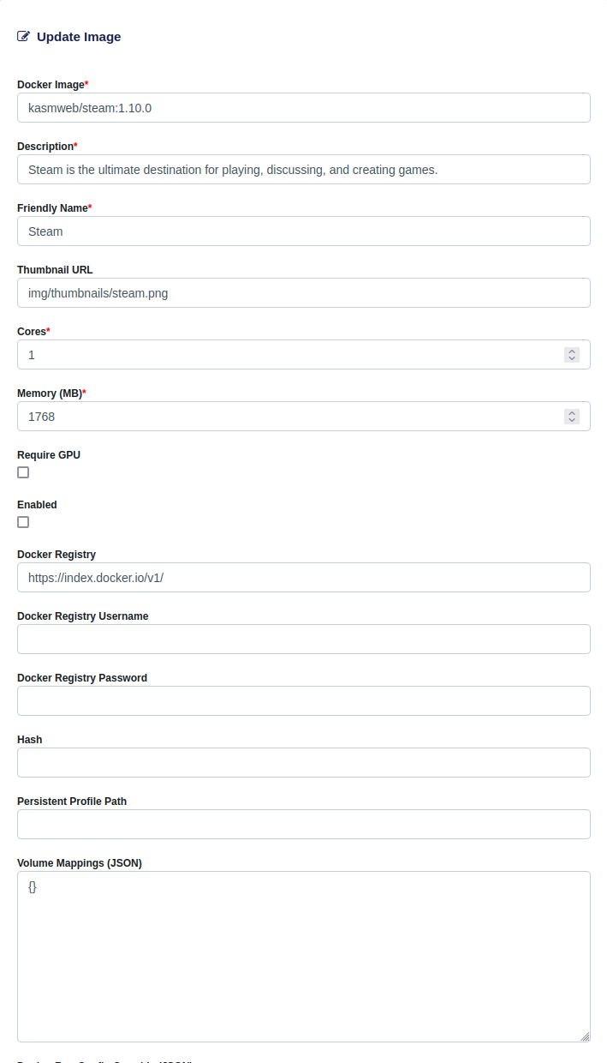This screenshot has width=607, height=1063.
Task: Click the Docker Registry Password field
Action: point(303,701)
